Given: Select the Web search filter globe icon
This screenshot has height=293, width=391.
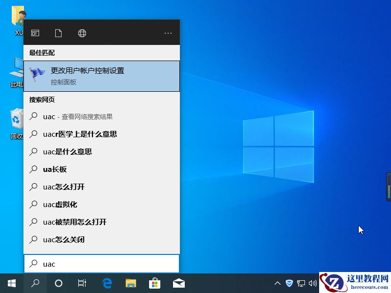Looking at the screenshot, I should click(x=82, y=33).
